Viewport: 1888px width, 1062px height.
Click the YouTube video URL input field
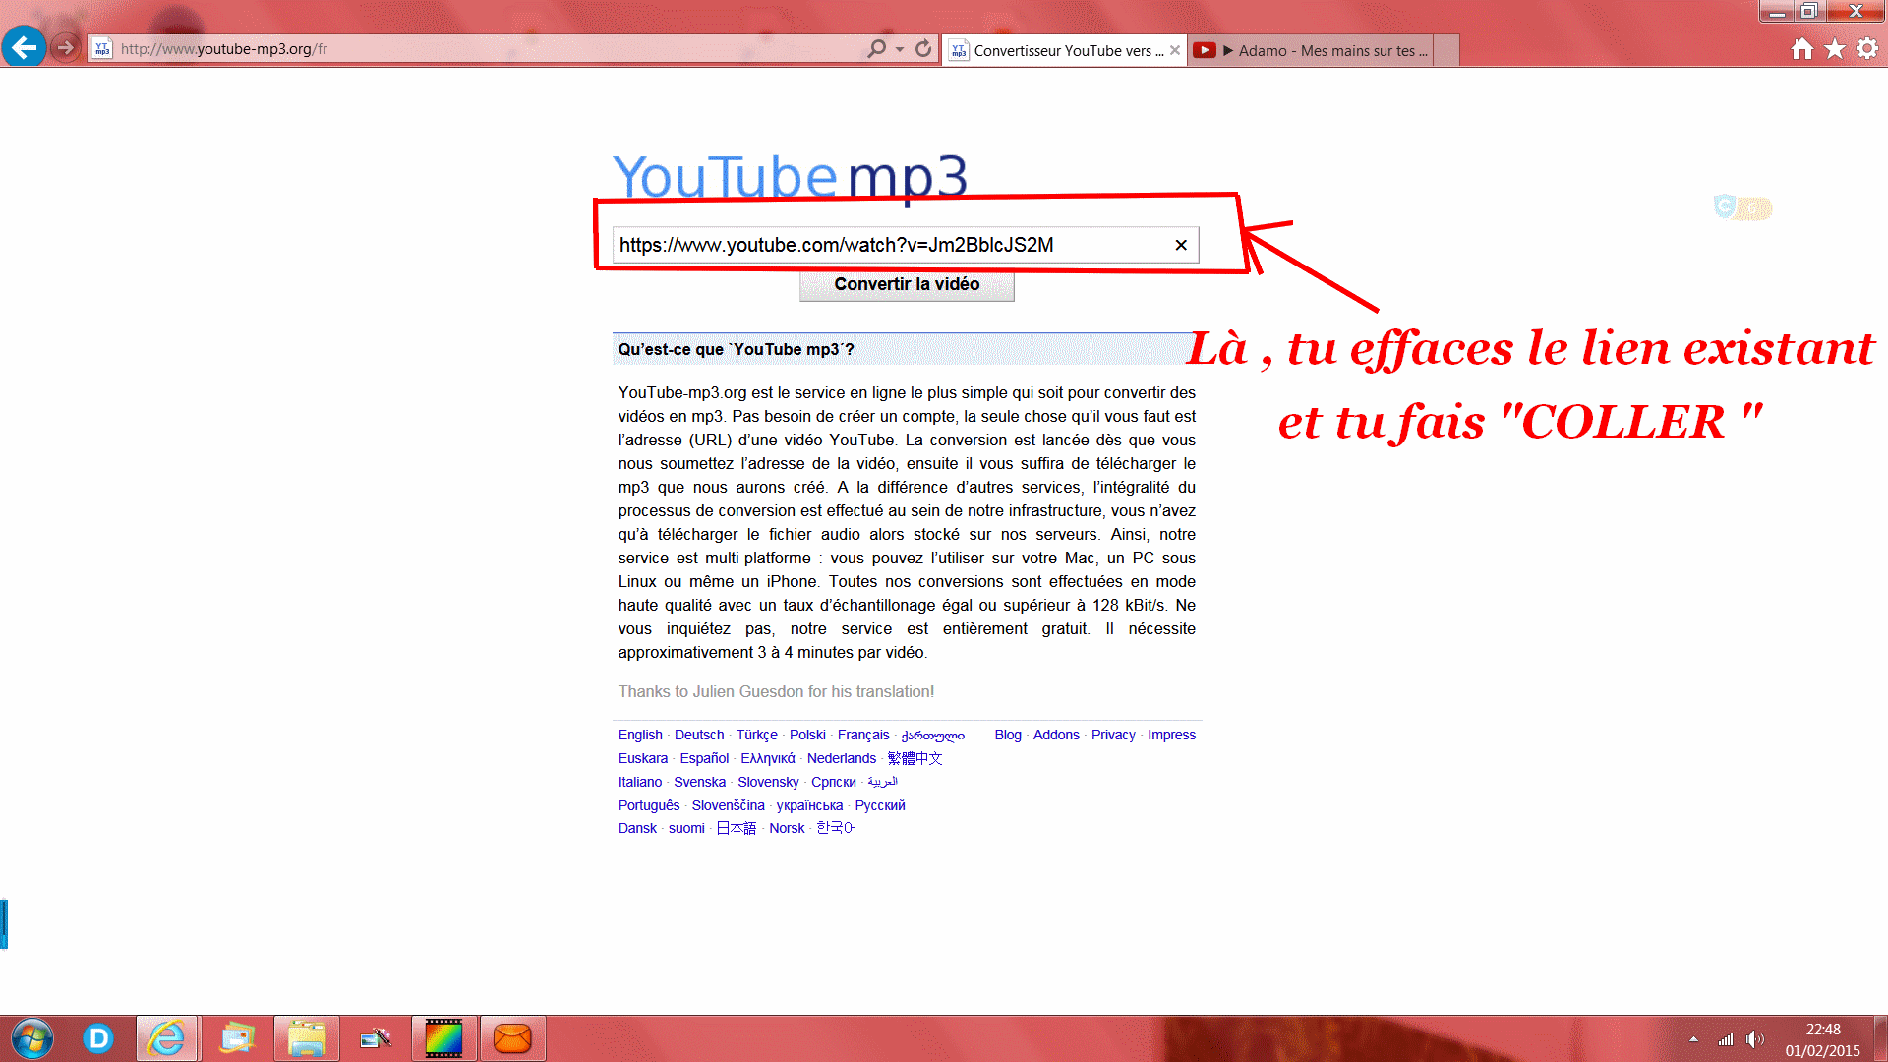[x=885, y=245]
